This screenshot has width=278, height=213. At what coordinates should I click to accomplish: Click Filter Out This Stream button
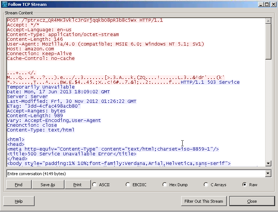tap(204, 201)
